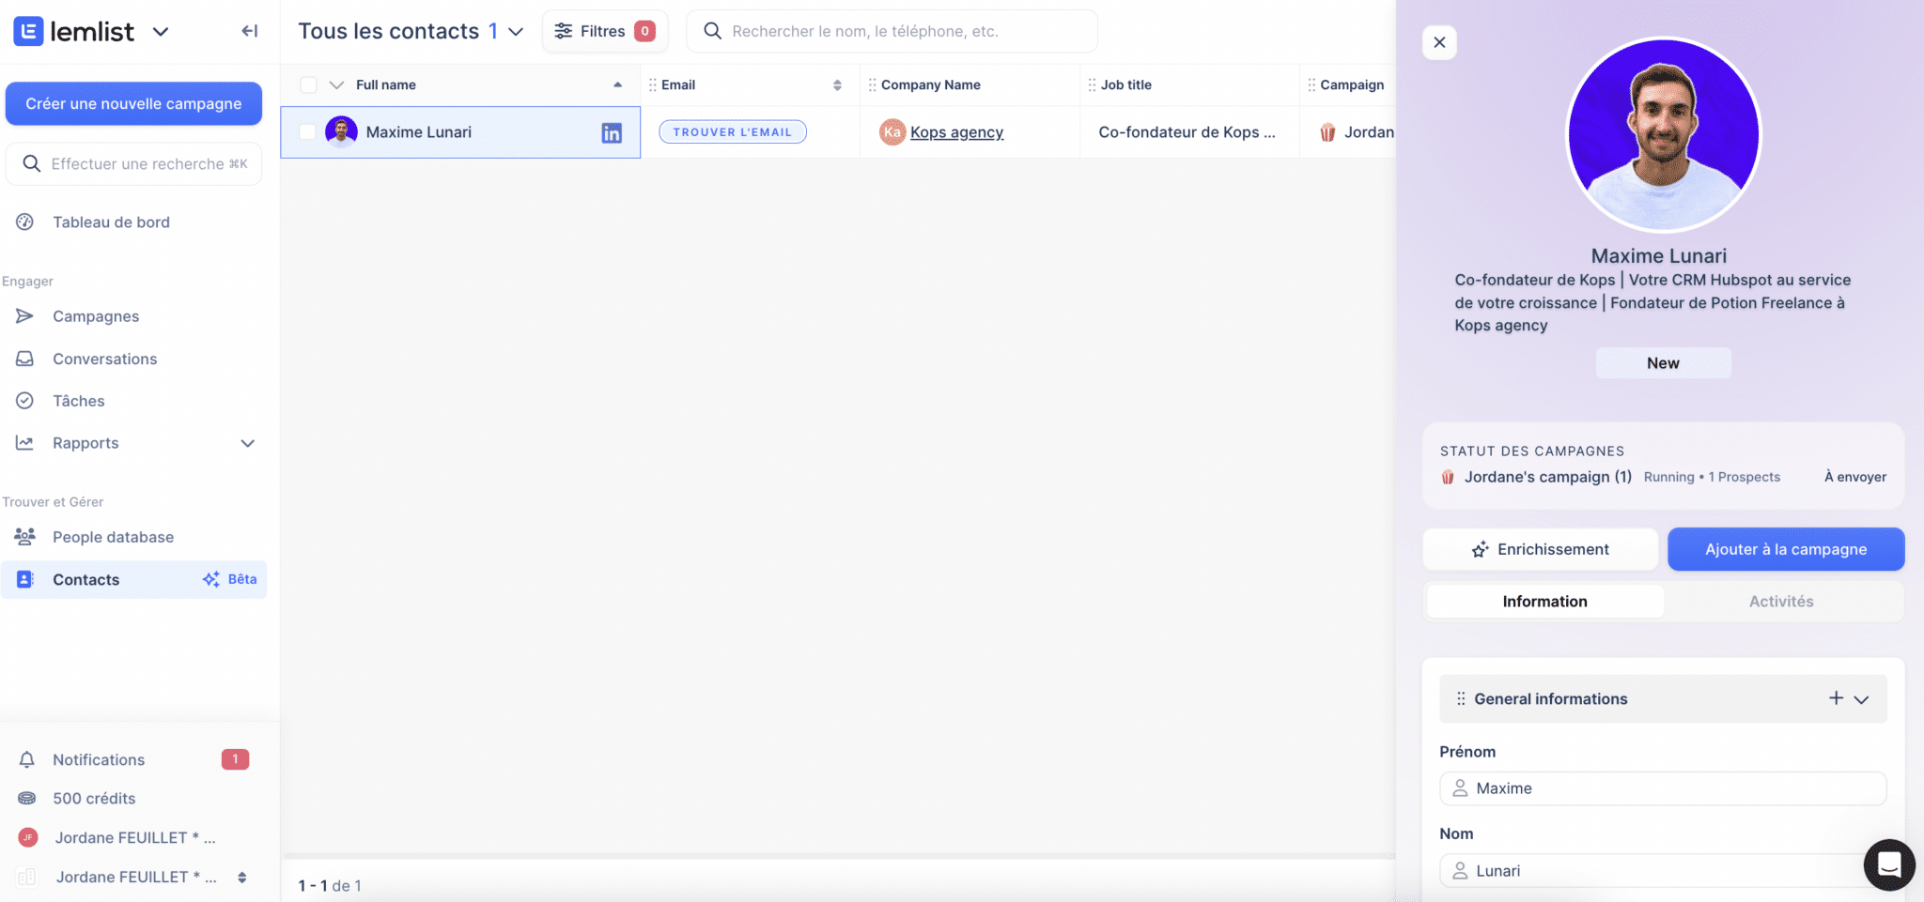The height and width of the screenshot is (902, 1924).
Task: Click the Filtres button
Action: [x=605, y=31]
